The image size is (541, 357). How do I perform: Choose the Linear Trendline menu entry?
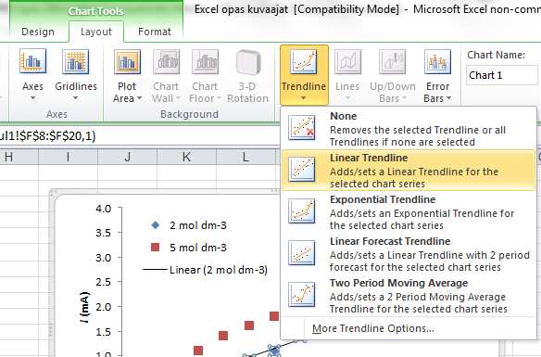(x=409, y=170)
